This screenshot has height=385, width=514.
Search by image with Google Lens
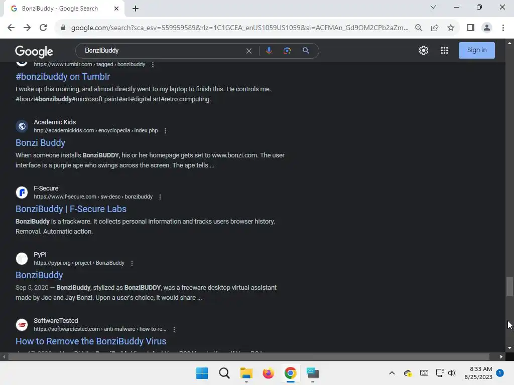coord(287,51)
